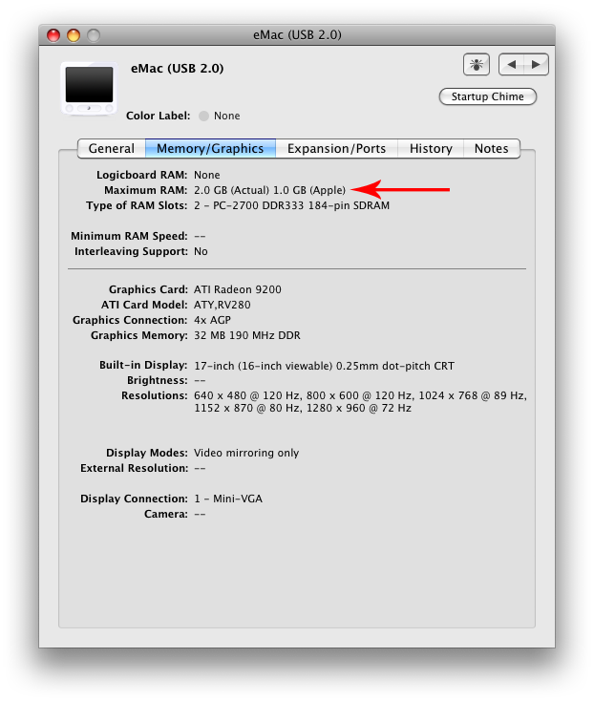This screenshot has width=594, height=701.
Task: Select the Memory/Graphics tab
Action: point(210,148)
